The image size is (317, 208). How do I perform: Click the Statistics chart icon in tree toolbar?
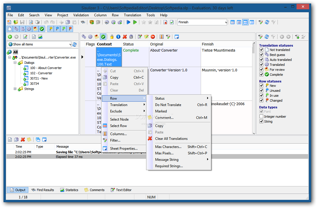40,37
